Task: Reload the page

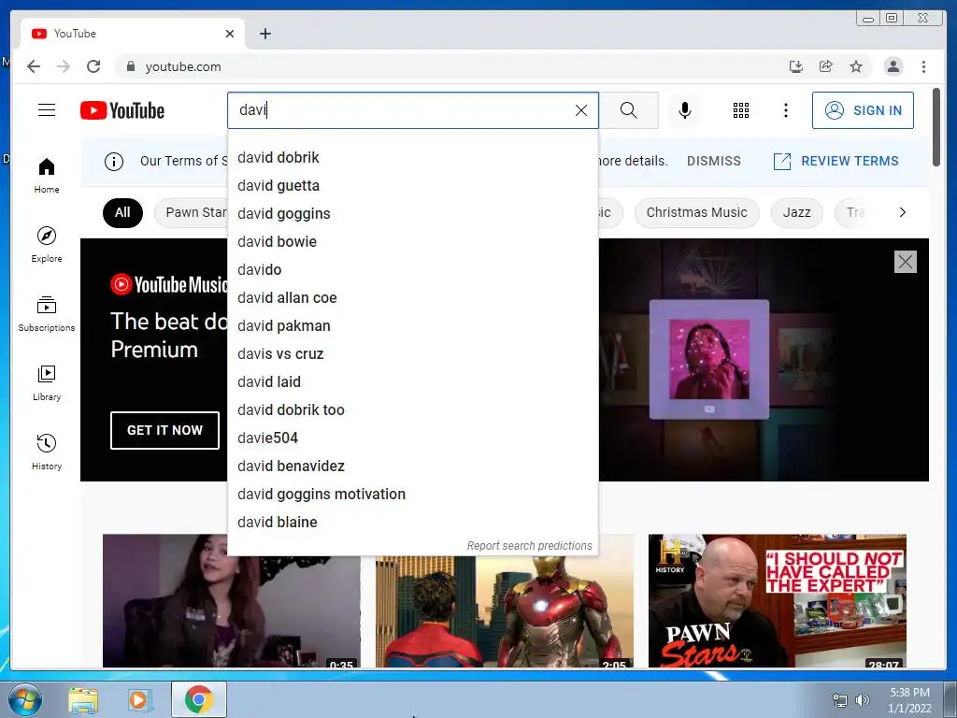Action: click(93, 66)
